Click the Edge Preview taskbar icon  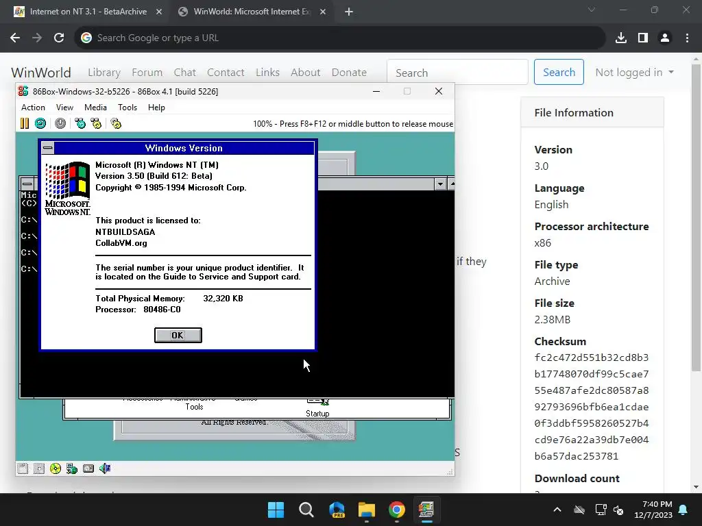point(337,510)
